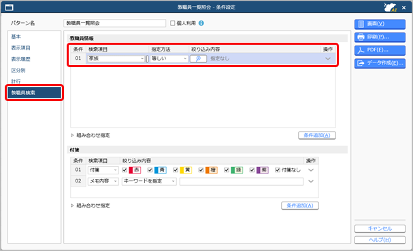Select the 表示履歴 sidebar tab
Screen dimensions: 413x251
click(20, 59)
